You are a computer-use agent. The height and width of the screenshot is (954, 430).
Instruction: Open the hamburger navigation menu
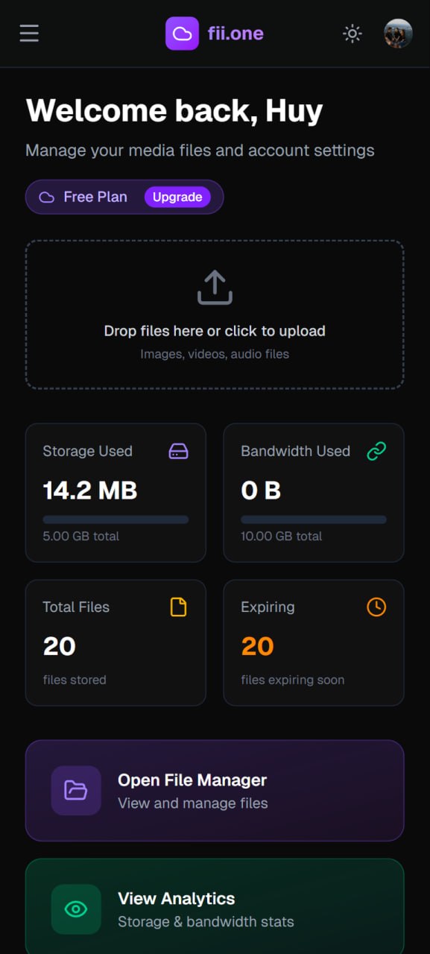[x=29, y=34]
